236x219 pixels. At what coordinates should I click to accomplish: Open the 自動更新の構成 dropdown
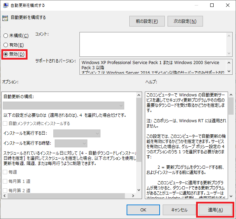(x=64, y=105)
